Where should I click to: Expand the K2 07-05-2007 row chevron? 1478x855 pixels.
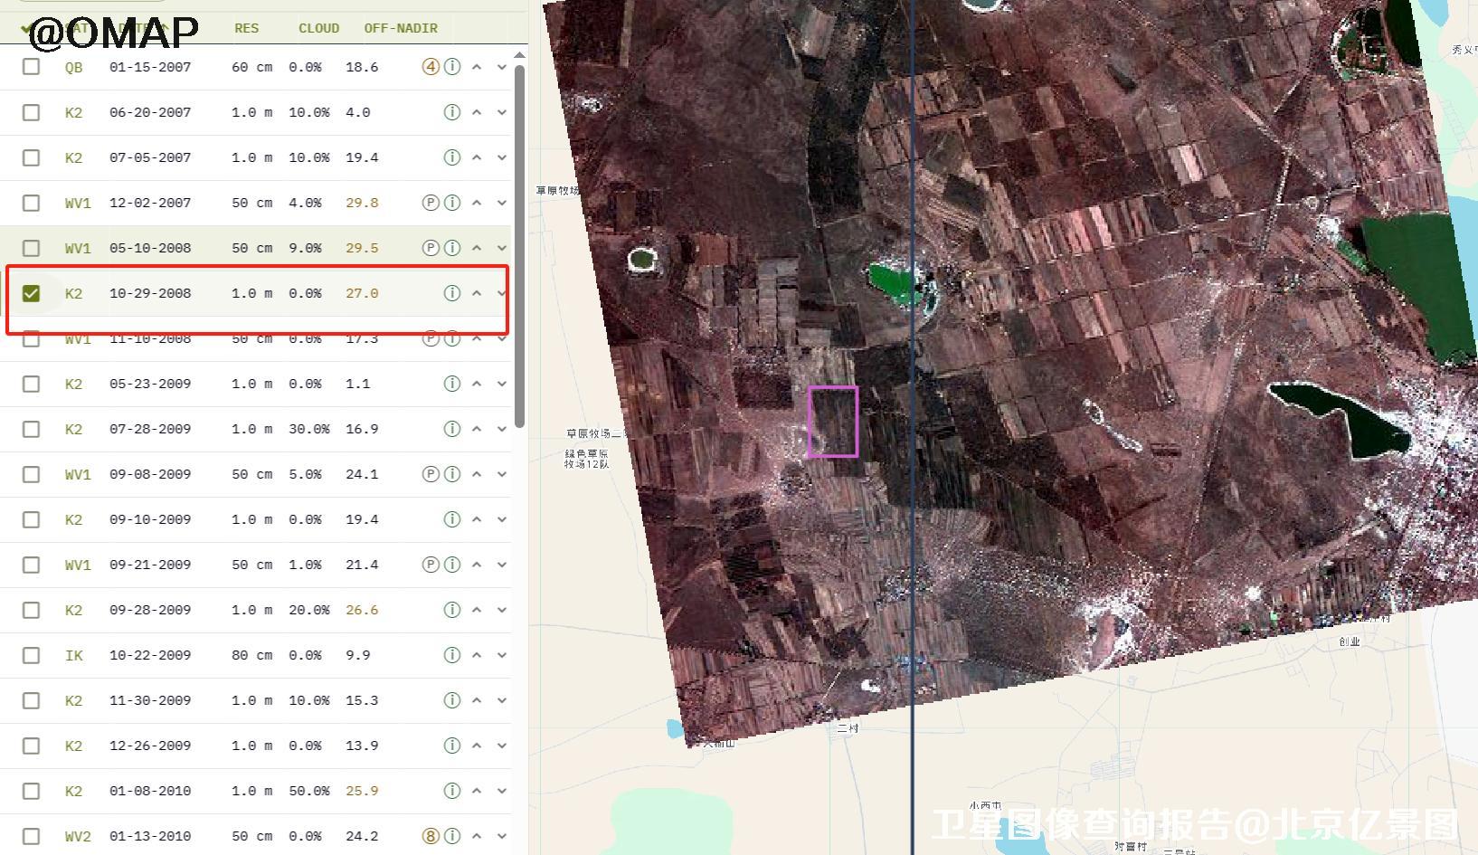502,157
